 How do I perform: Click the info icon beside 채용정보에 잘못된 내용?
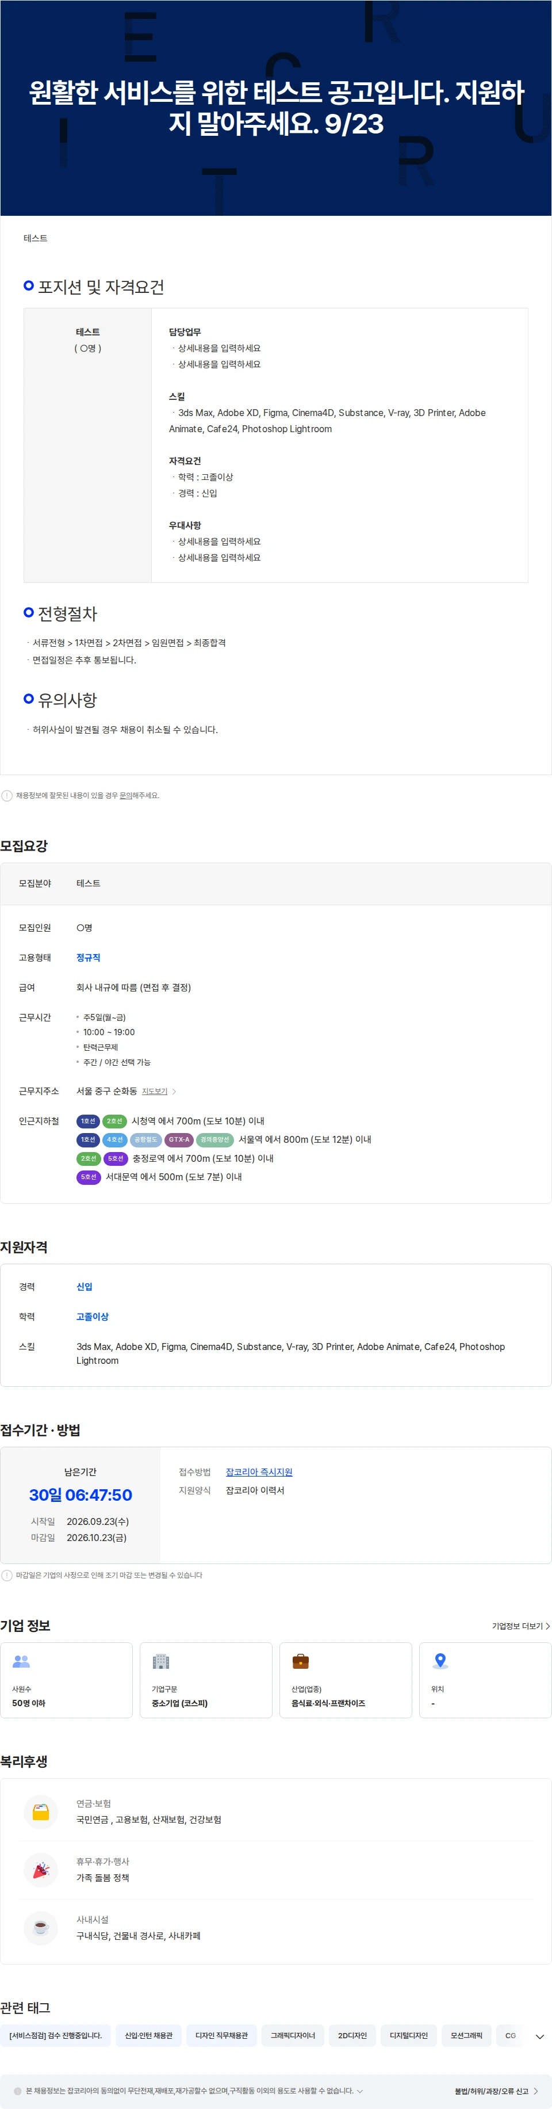(6, 795)
